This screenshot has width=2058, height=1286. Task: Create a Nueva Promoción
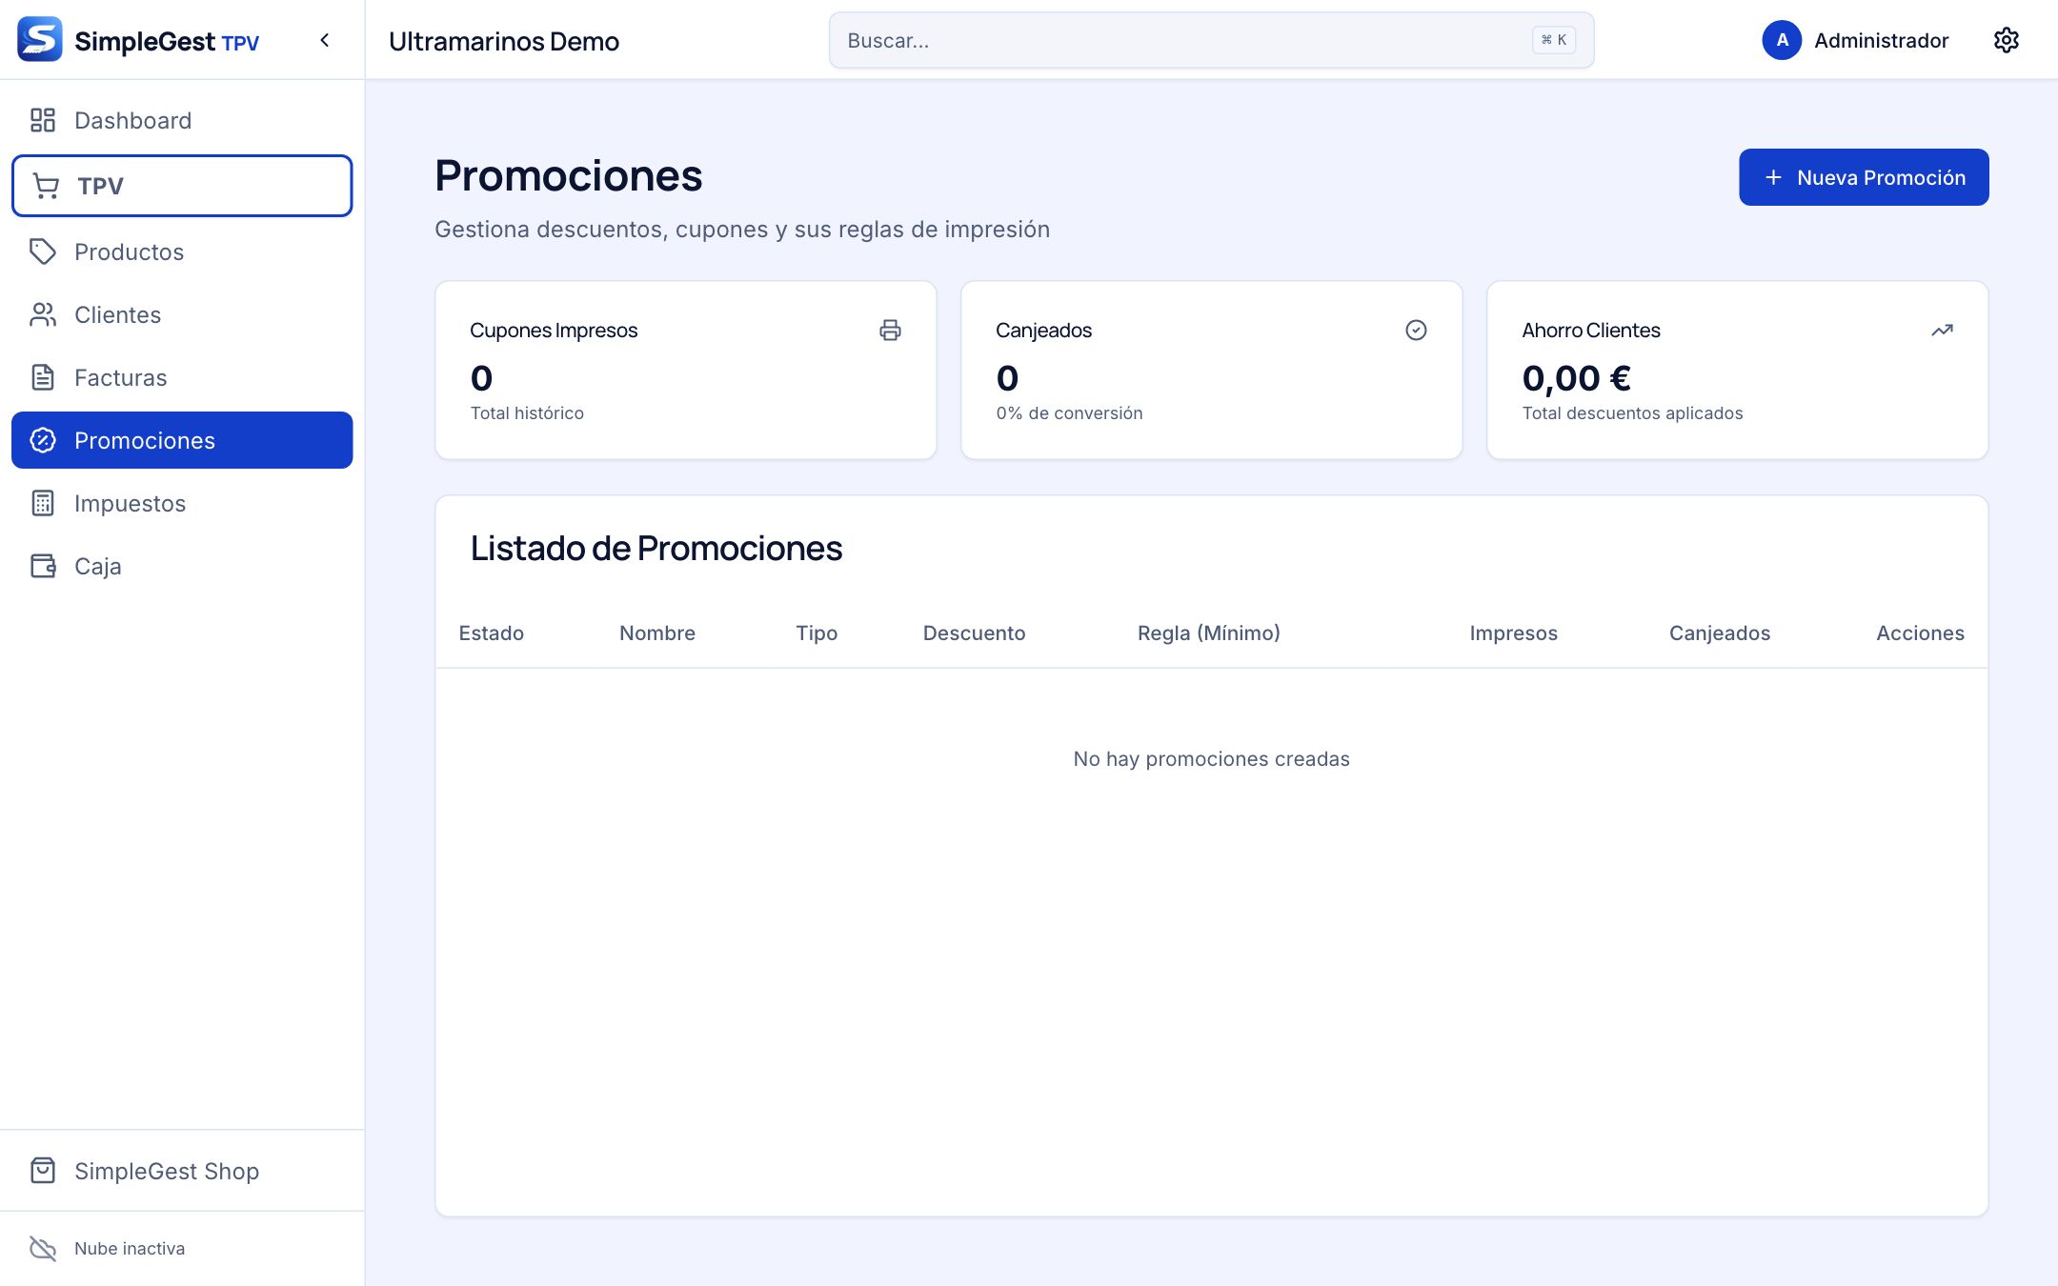coord(1864,177)
